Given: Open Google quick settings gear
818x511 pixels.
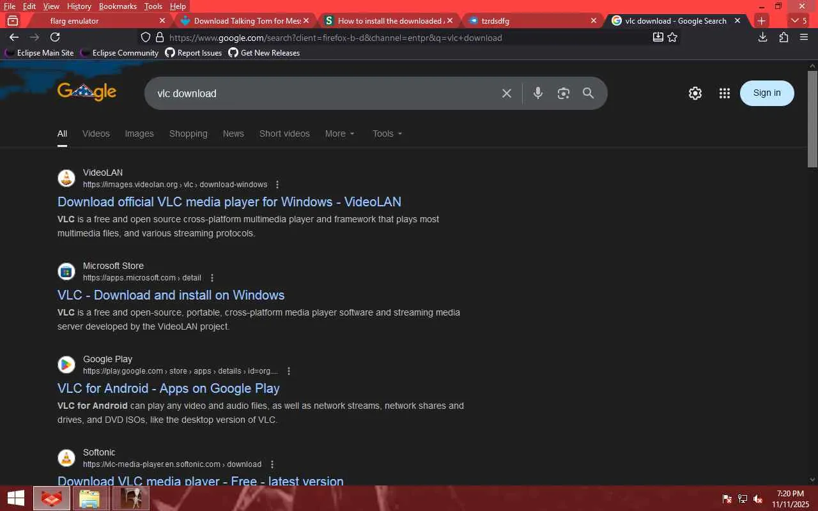Looking at the screenshot, I should (x=695, y=93).
